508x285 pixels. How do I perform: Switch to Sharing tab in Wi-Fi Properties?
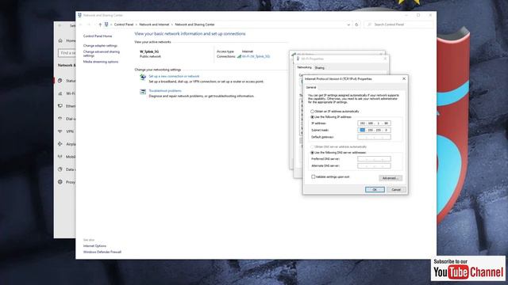[319, 68]
